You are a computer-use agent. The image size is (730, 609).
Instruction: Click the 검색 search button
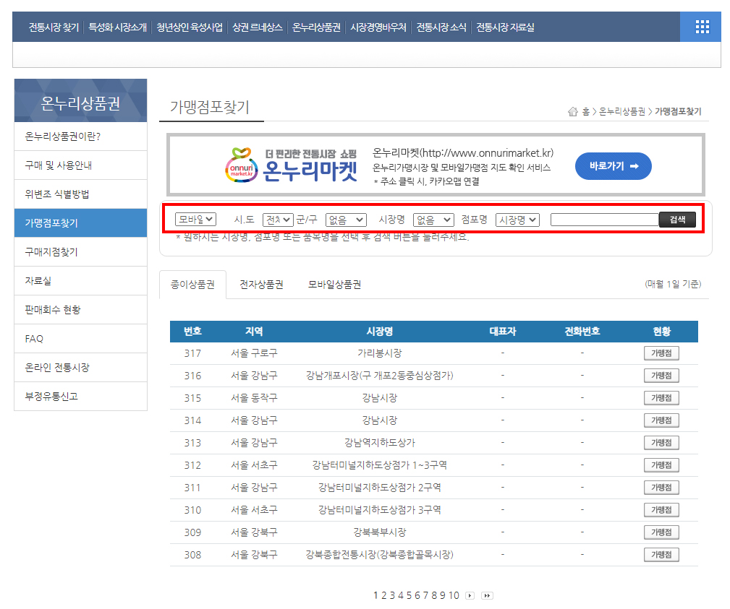pos(677,219)
